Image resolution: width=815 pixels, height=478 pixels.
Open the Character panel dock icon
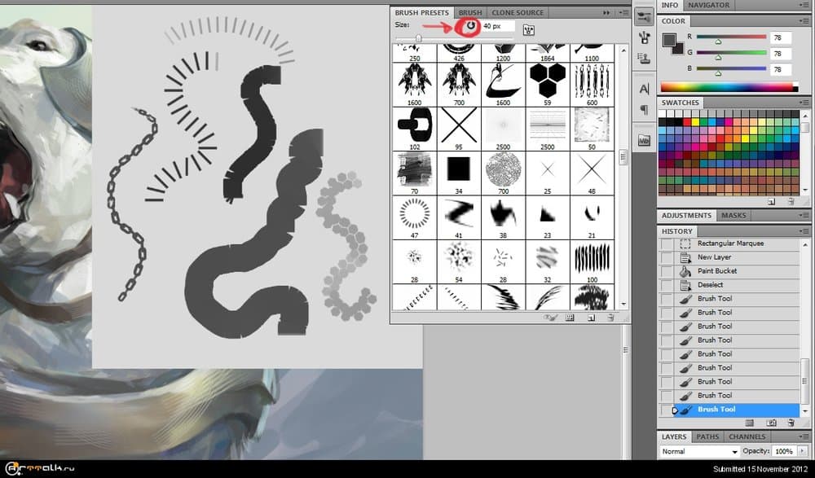[x=644, y=88]
